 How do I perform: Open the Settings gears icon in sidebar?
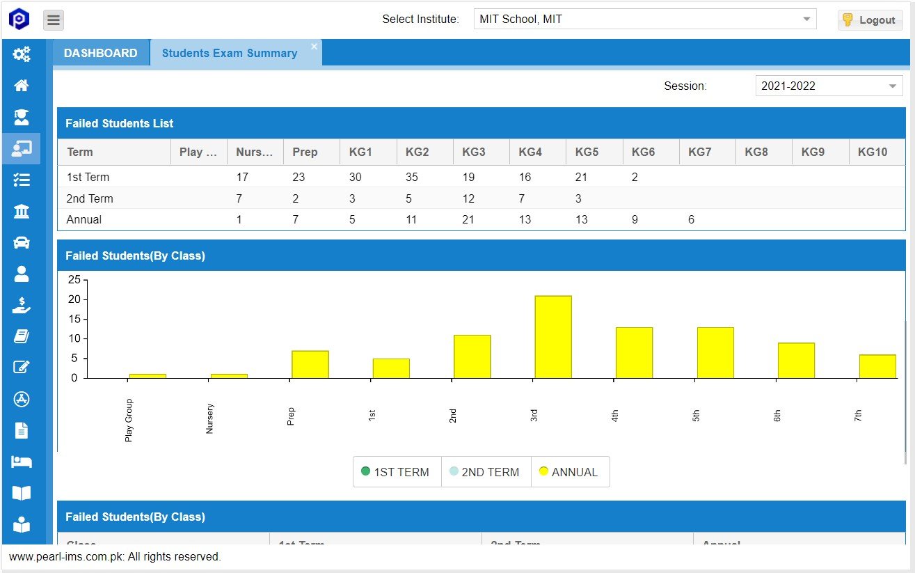(x=21, y=54)
